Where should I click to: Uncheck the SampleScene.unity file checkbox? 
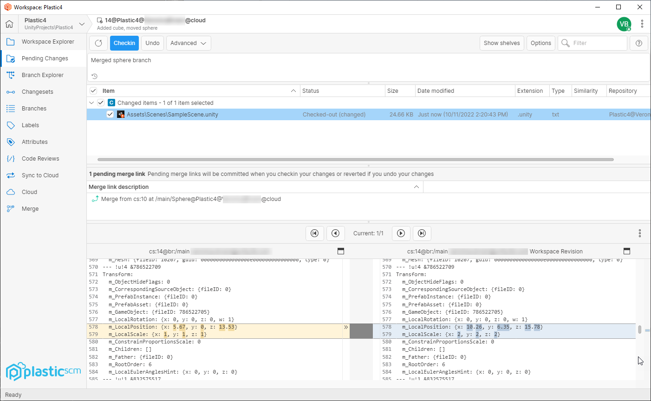(x=110, y=114)
